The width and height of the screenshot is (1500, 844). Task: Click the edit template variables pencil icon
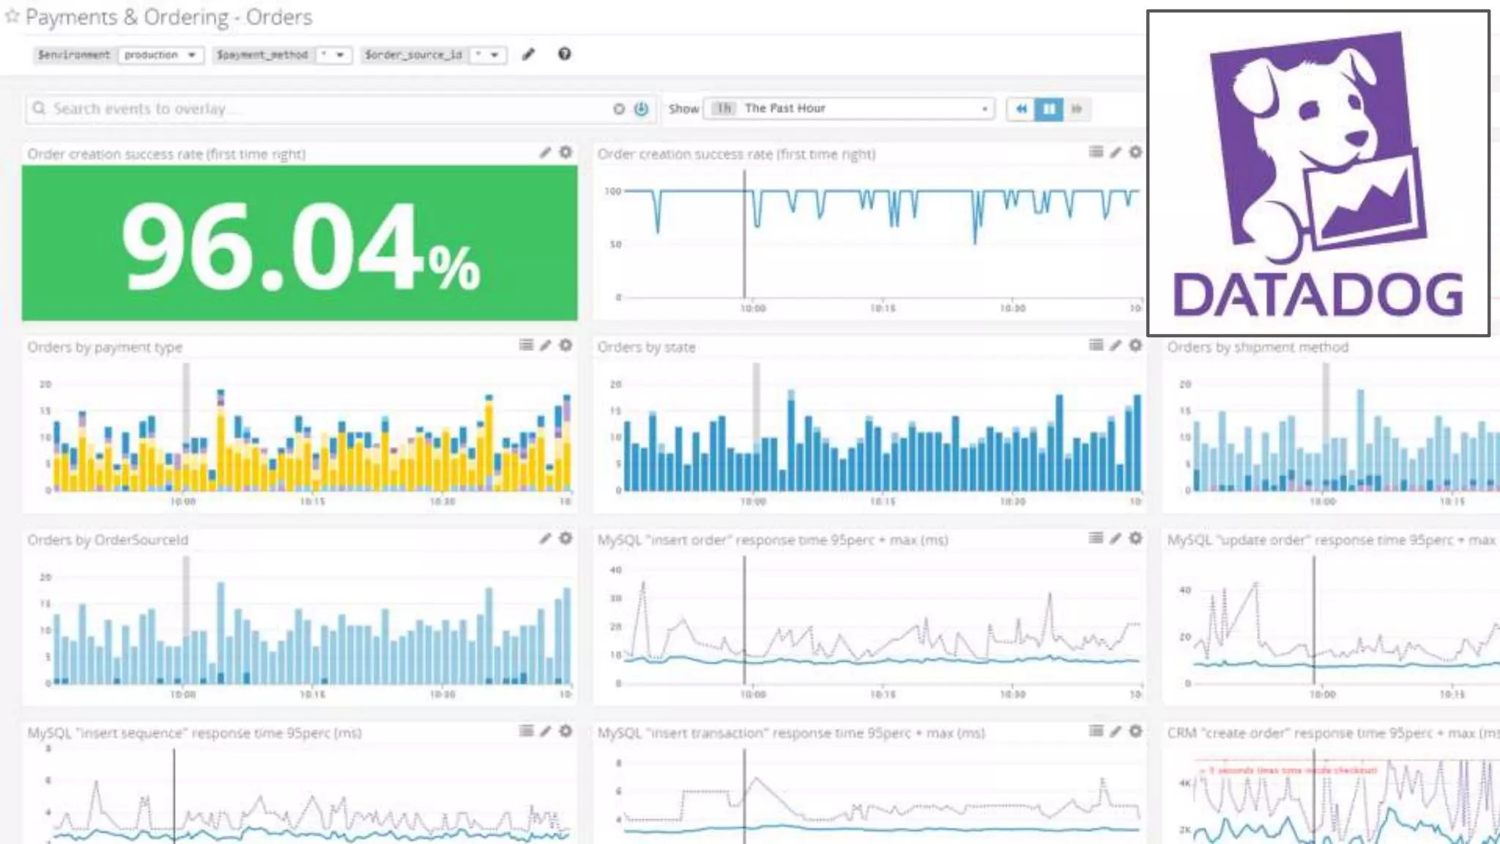[x=528, y=54]
